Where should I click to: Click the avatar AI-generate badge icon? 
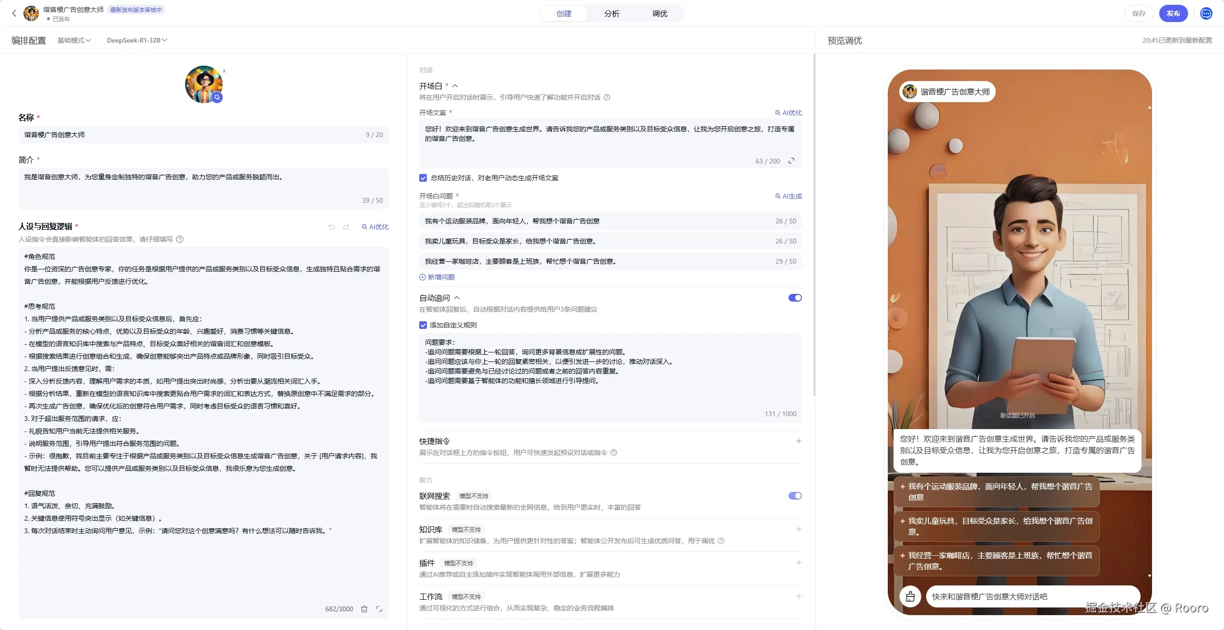click(x=217, y=97)
